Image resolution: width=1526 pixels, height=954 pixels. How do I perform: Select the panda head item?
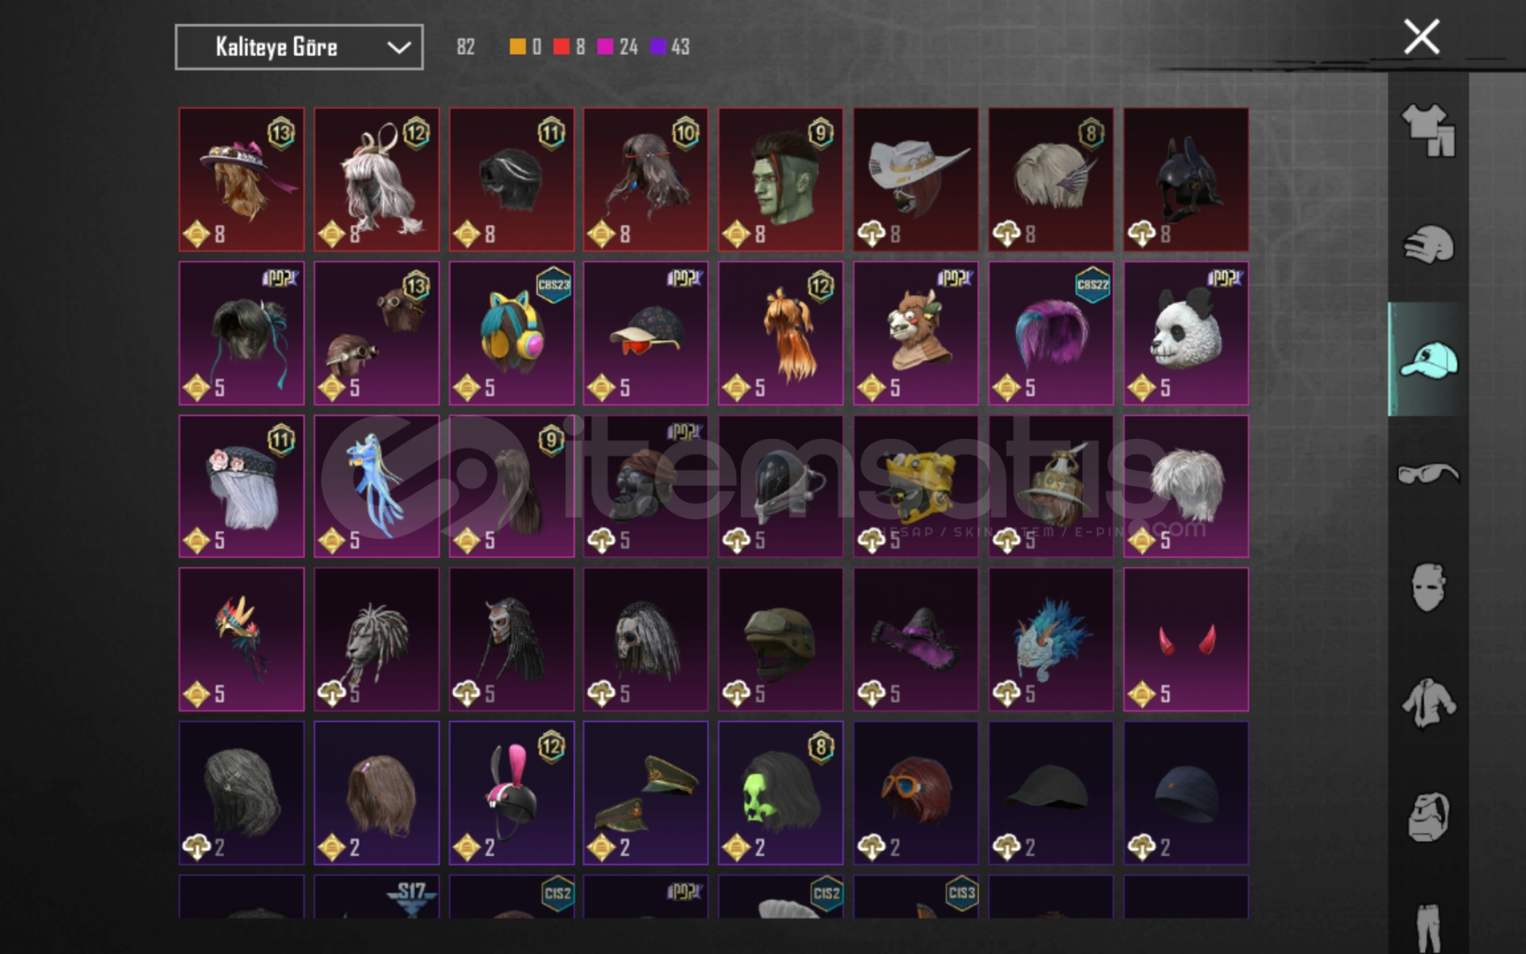(x=1186, y=333)
